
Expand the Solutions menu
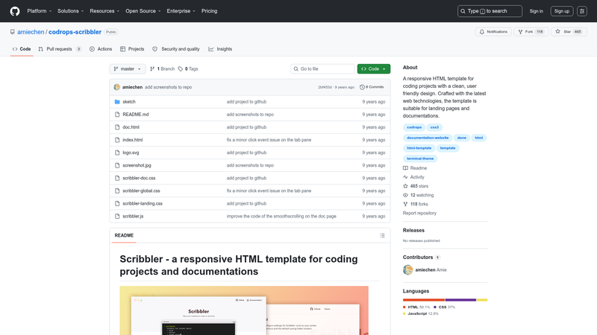tap(70, 11)
